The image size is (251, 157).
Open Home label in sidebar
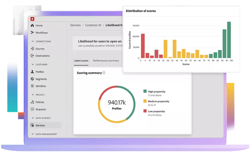point(39,25)
